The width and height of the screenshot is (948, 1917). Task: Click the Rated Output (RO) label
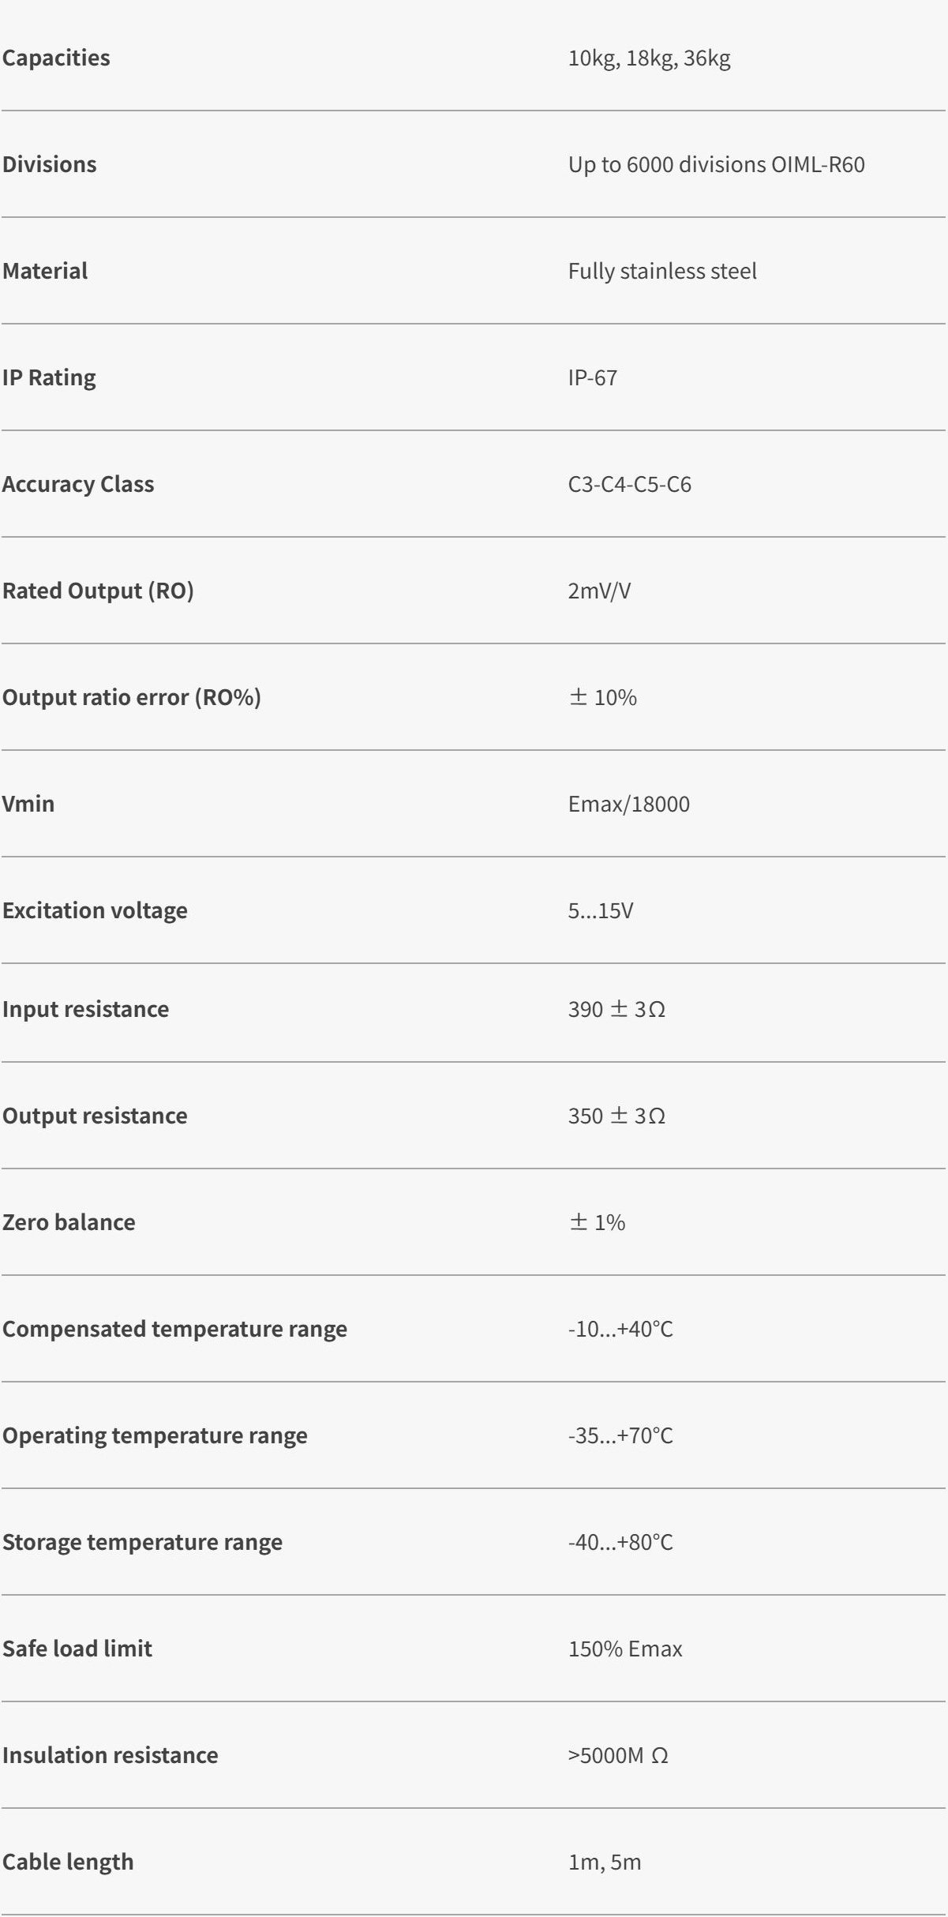(98, 591)
